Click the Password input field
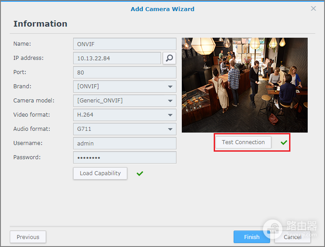Screen dimensions: 325x247 click(x=125, y=157)
